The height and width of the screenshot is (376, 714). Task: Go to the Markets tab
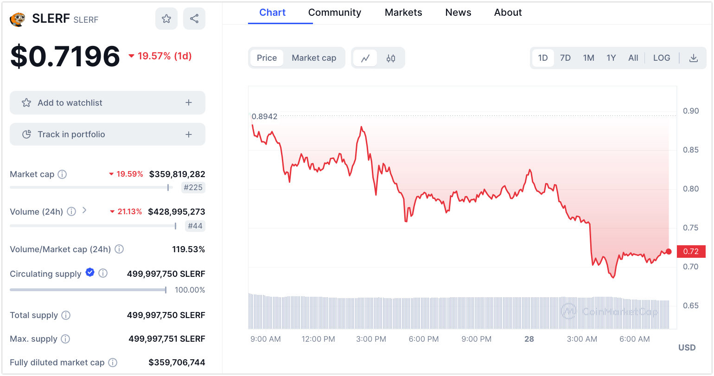tap(403, 13)
